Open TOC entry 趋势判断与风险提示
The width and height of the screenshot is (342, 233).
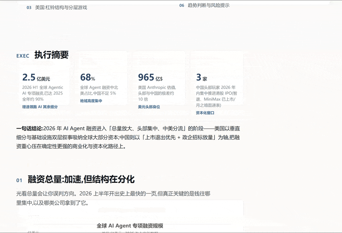[x=208, y=5]
